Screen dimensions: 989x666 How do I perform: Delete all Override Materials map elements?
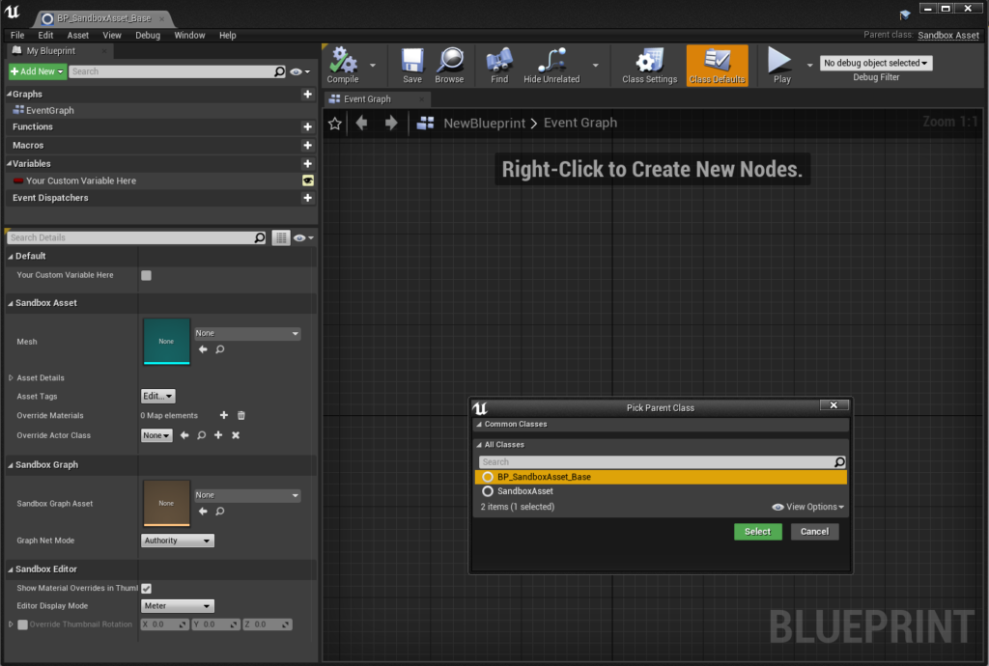pos(240,415)
